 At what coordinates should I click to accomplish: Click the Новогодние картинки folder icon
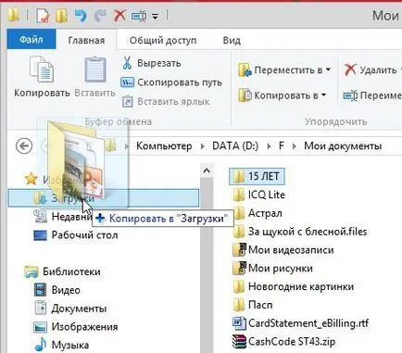(239, 286)
